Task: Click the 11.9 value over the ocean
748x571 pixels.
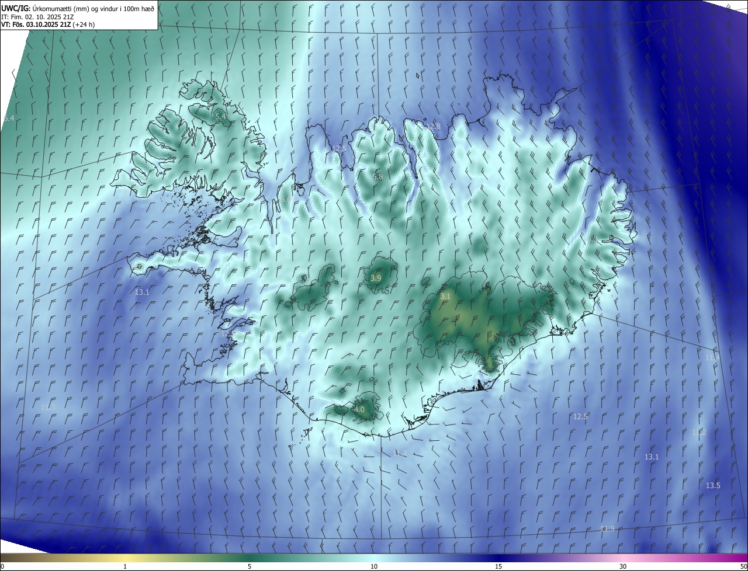Action: (x=607, y=528)
